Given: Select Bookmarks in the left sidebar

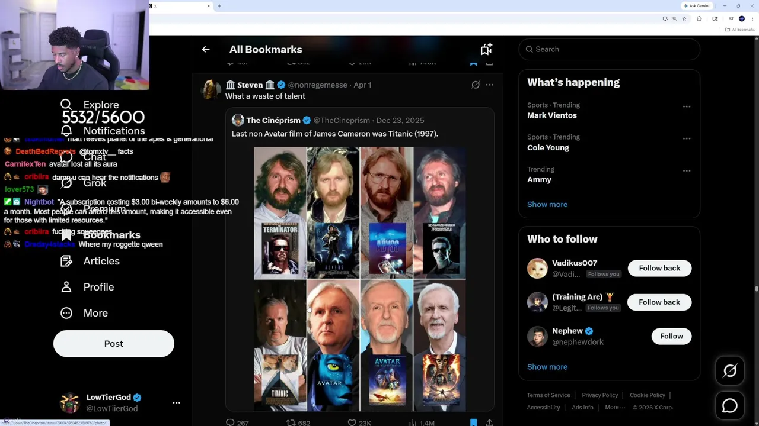Looking at the screenshot, I should [x=101, y=235].
